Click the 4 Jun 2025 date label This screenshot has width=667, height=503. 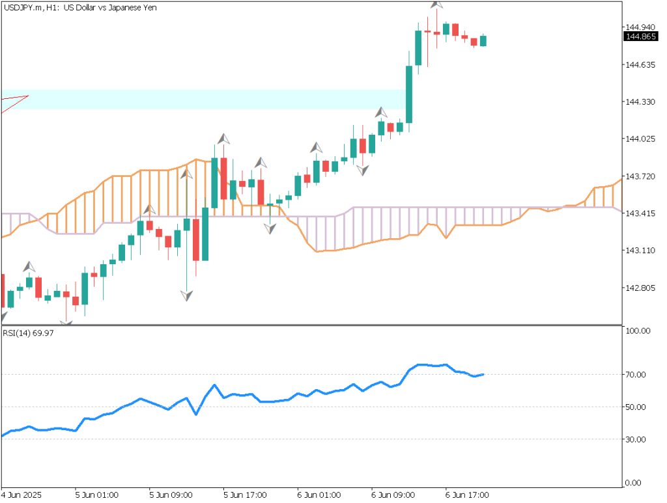[20, 495]
